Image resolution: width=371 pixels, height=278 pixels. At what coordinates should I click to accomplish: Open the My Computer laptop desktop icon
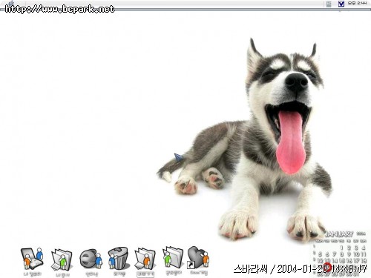pos(32,259)
